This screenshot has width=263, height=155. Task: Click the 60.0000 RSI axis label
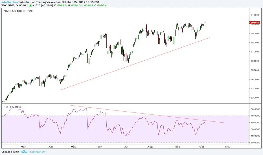(256, 123)
